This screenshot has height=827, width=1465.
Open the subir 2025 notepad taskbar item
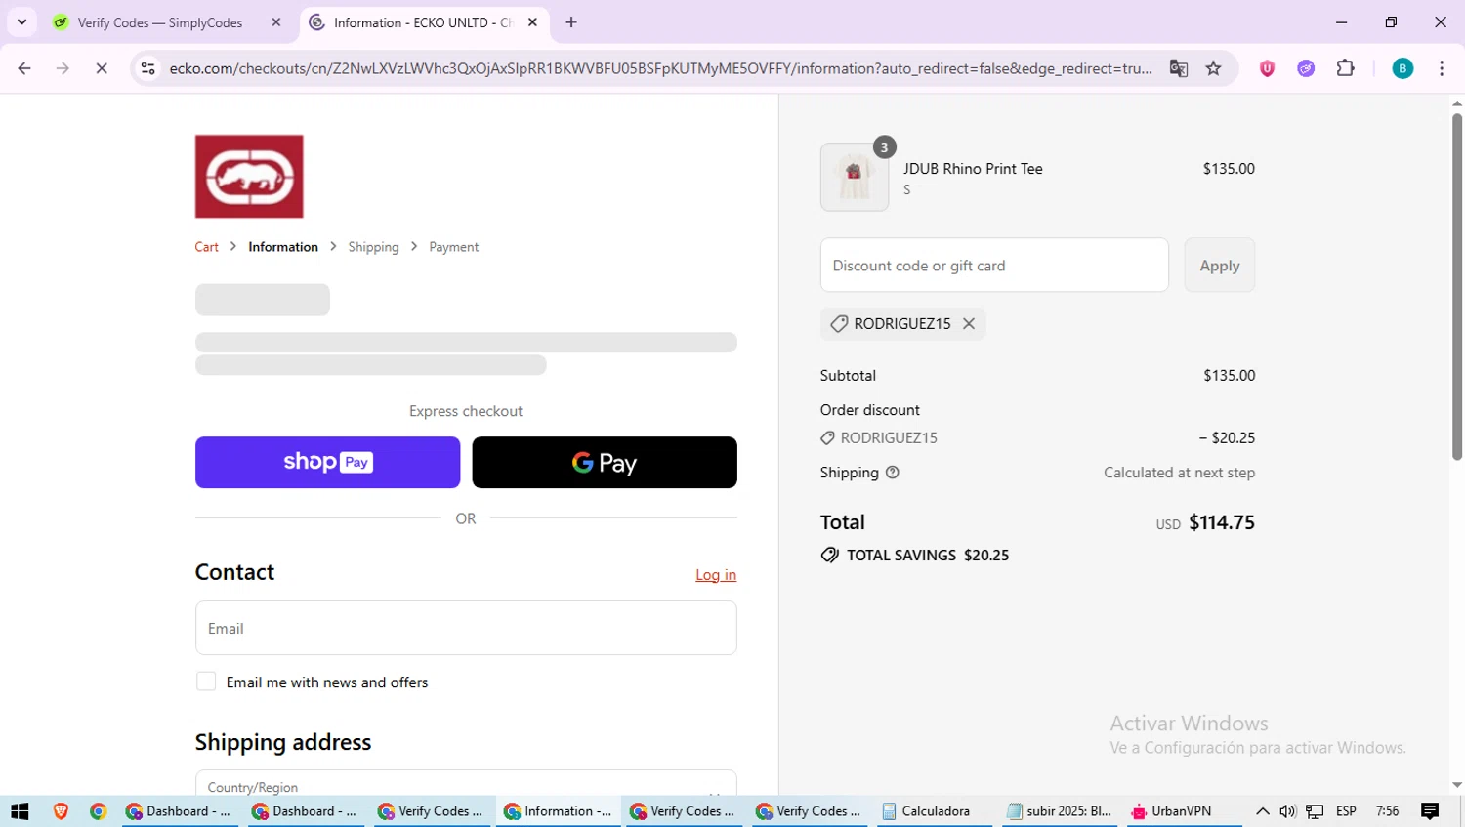pyautogui.click(x=1060, y=811)
